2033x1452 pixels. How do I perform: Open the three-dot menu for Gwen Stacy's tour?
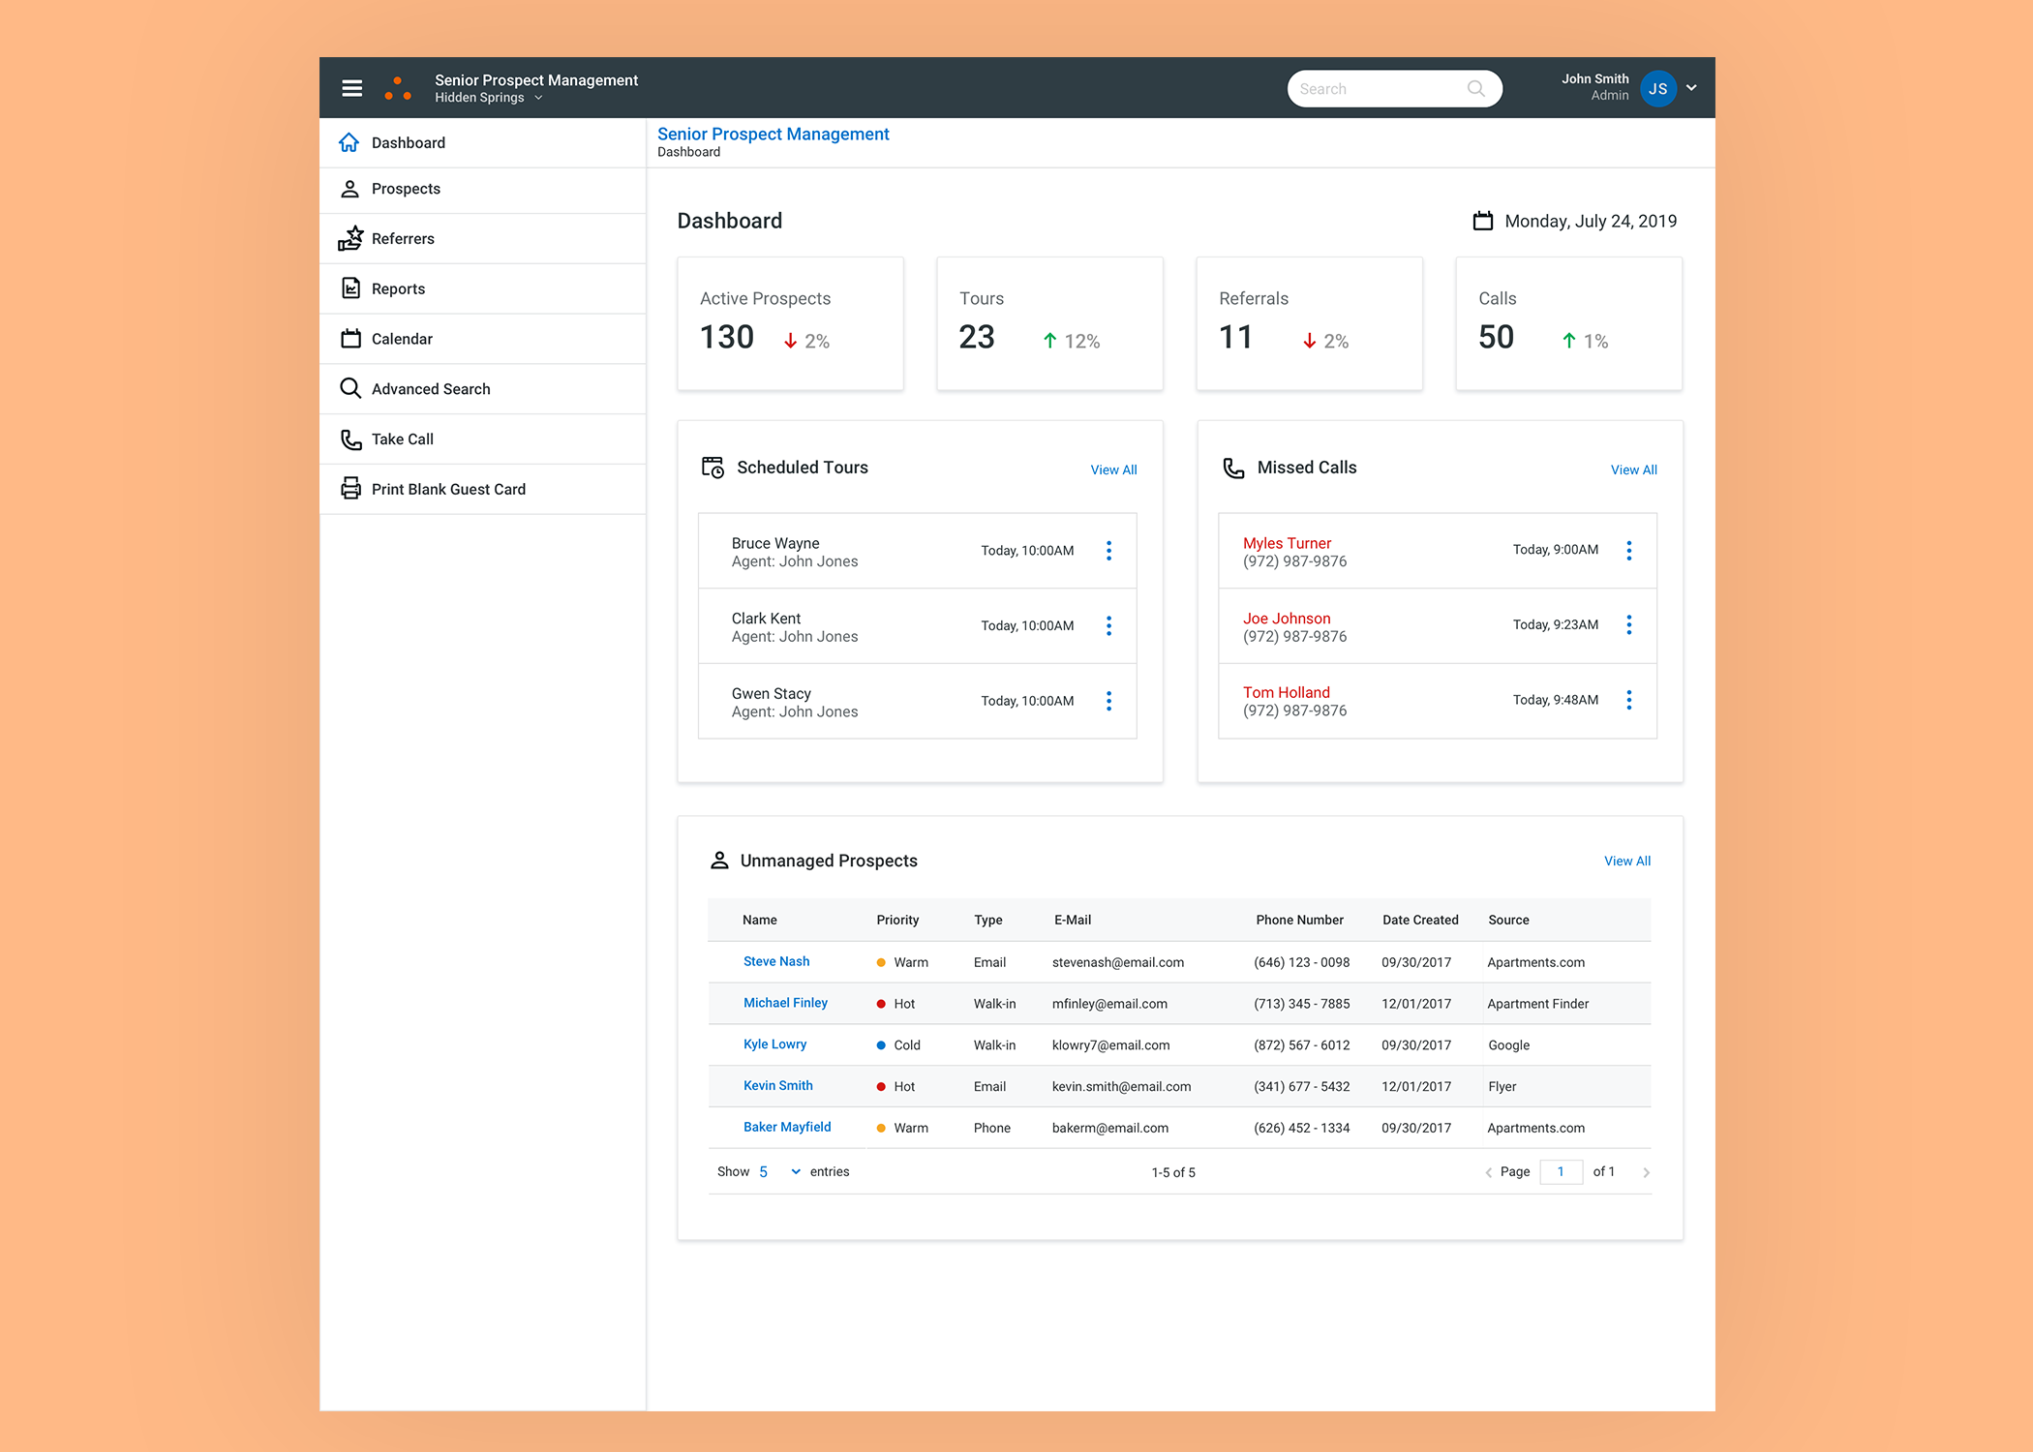coord(1108,701)
